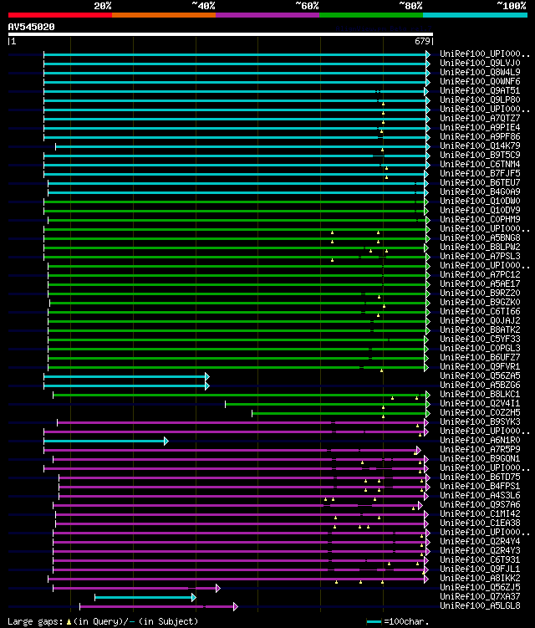
Task: Select the UniRef100_B8LPW2 label
Action: [x=480, y=247]
